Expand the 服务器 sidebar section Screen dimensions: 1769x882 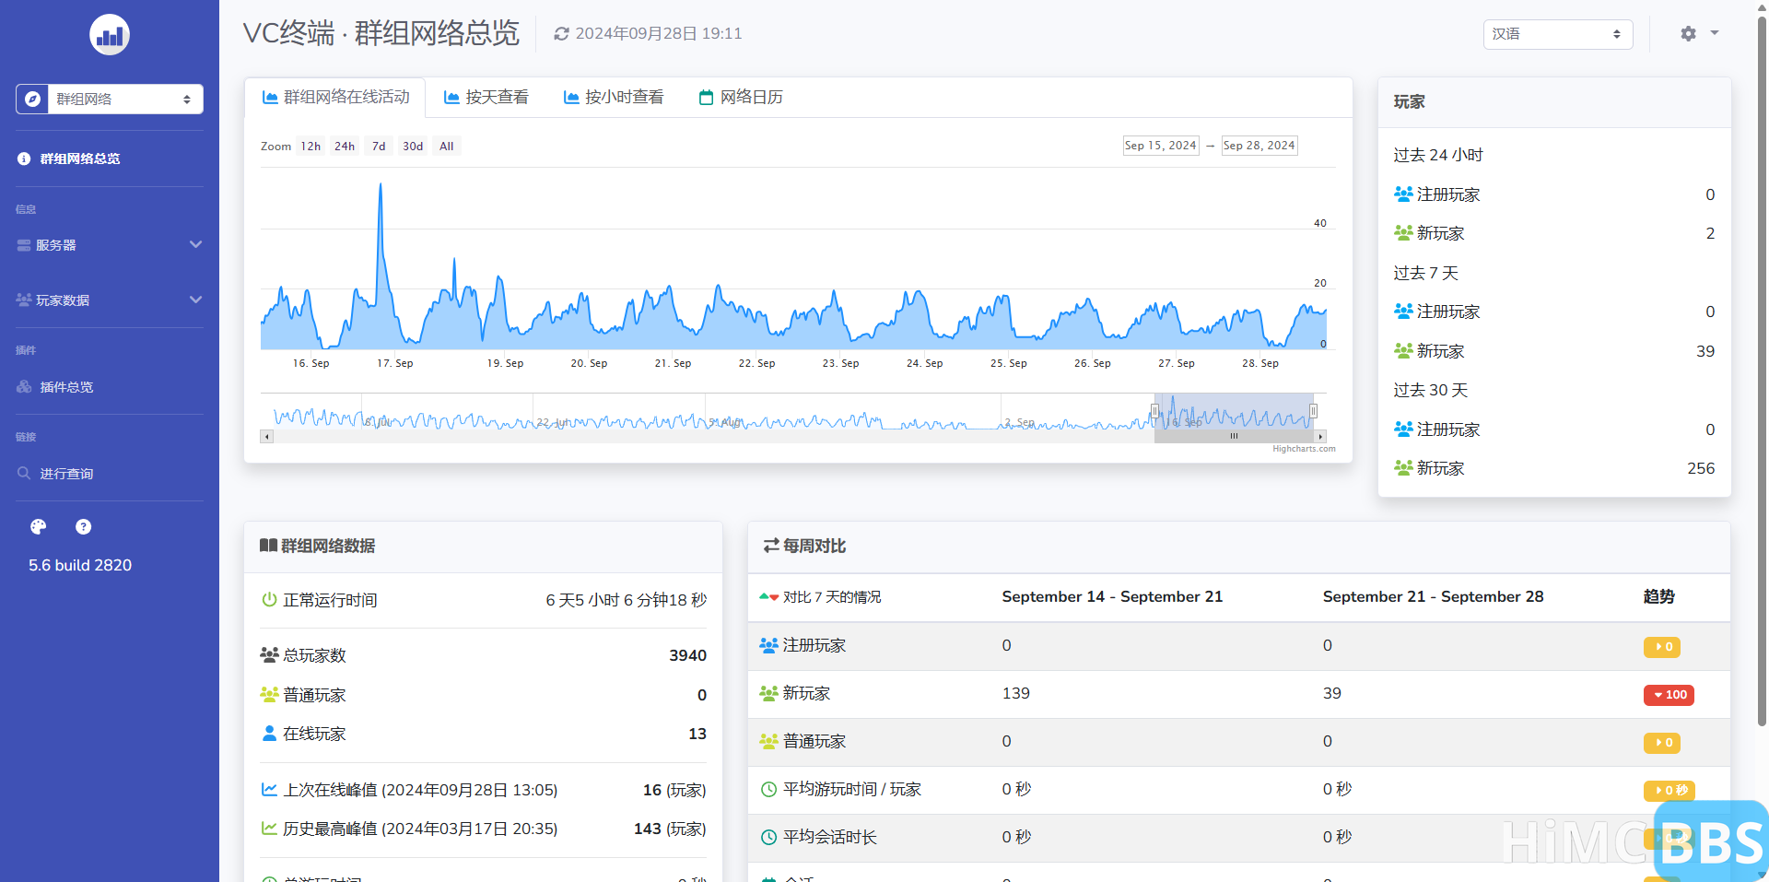110,245
